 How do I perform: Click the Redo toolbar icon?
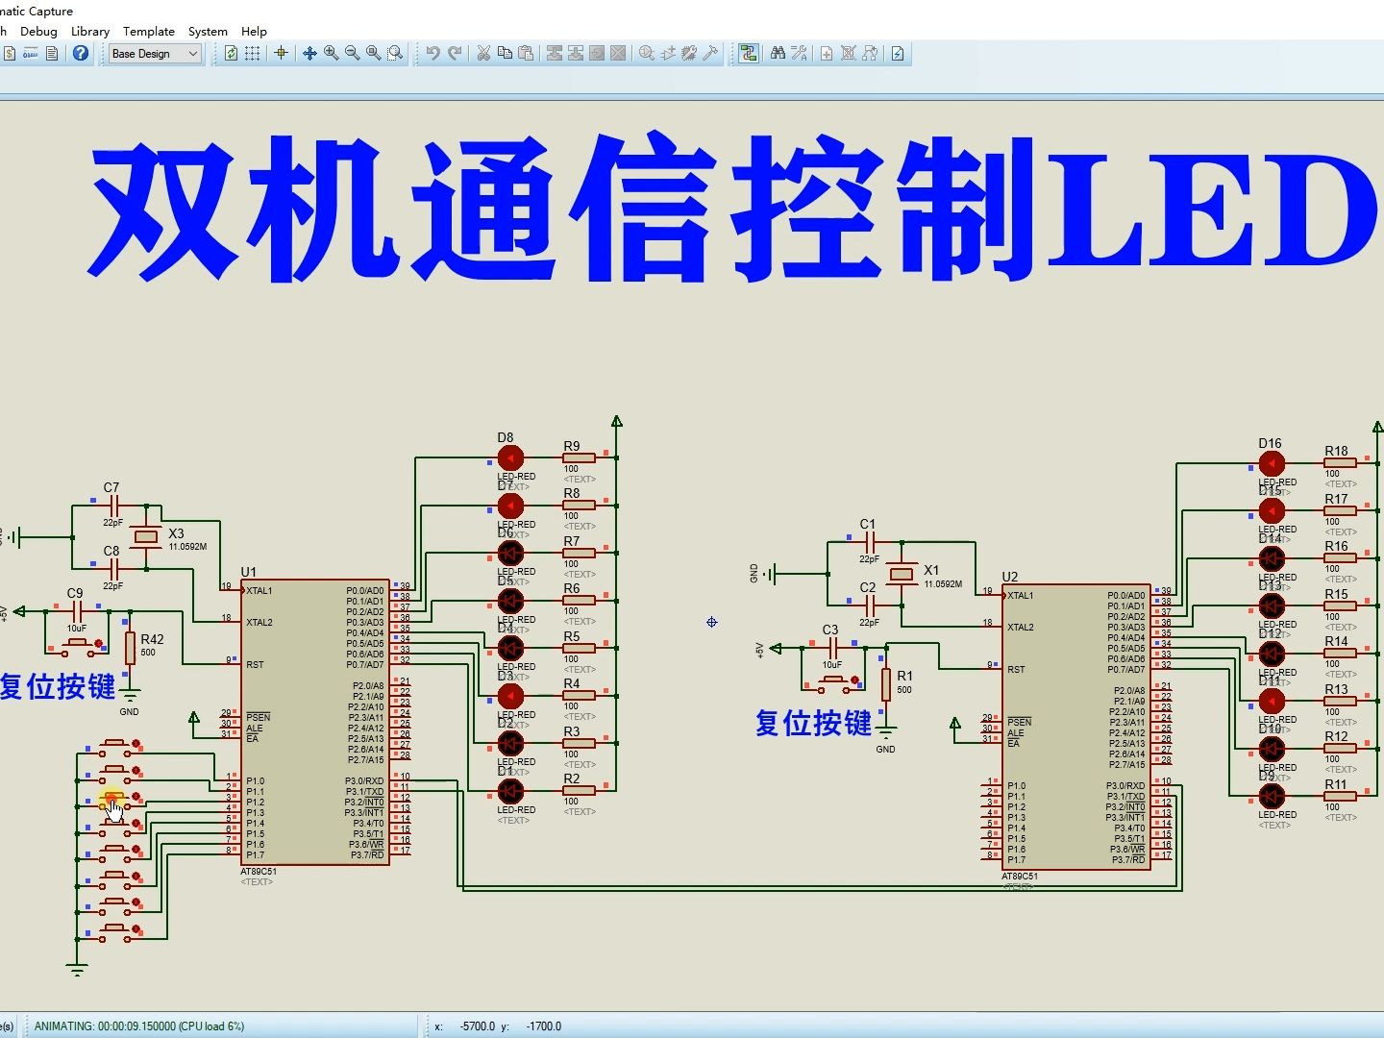point(455,53)
